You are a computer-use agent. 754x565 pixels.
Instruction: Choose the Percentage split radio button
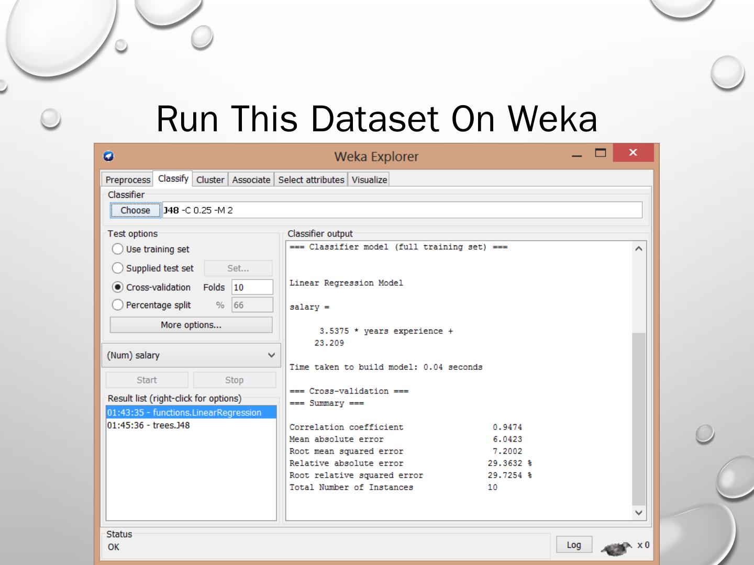tap(118, 305)
